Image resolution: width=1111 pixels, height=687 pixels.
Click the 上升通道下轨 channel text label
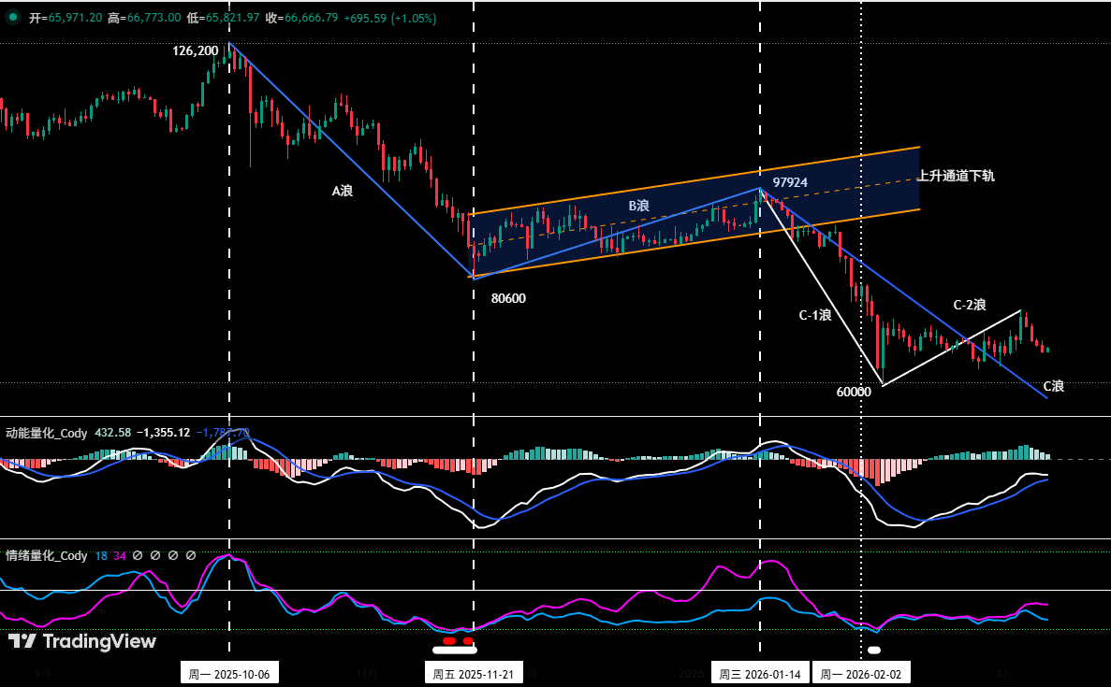(956, 175)
